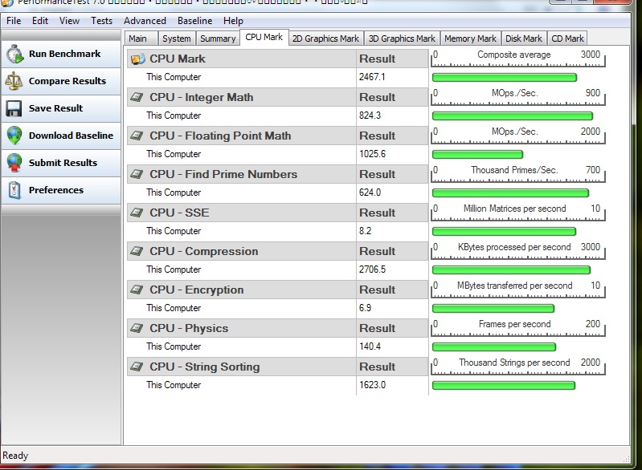This screenshot has width=642, height=470.
Task: Click the Floating Point Math green result bar
Action: coord(477,155)
